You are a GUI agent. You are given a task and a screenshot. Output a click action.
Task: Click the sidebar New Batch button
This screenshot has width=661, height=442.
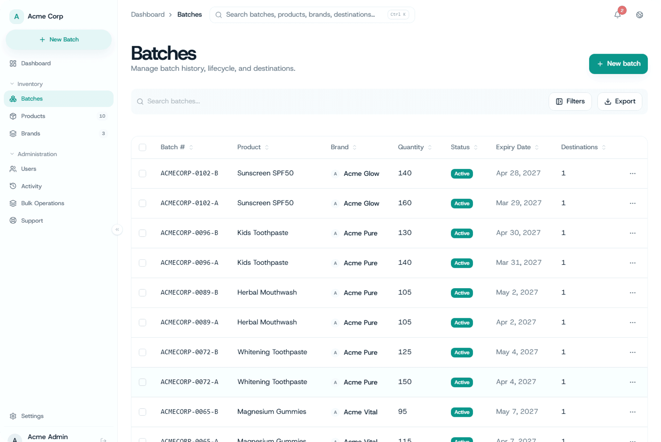(59, 40)
